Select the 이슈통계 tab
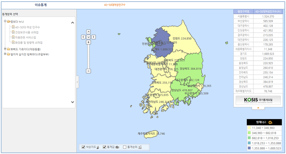 point(41,5)
